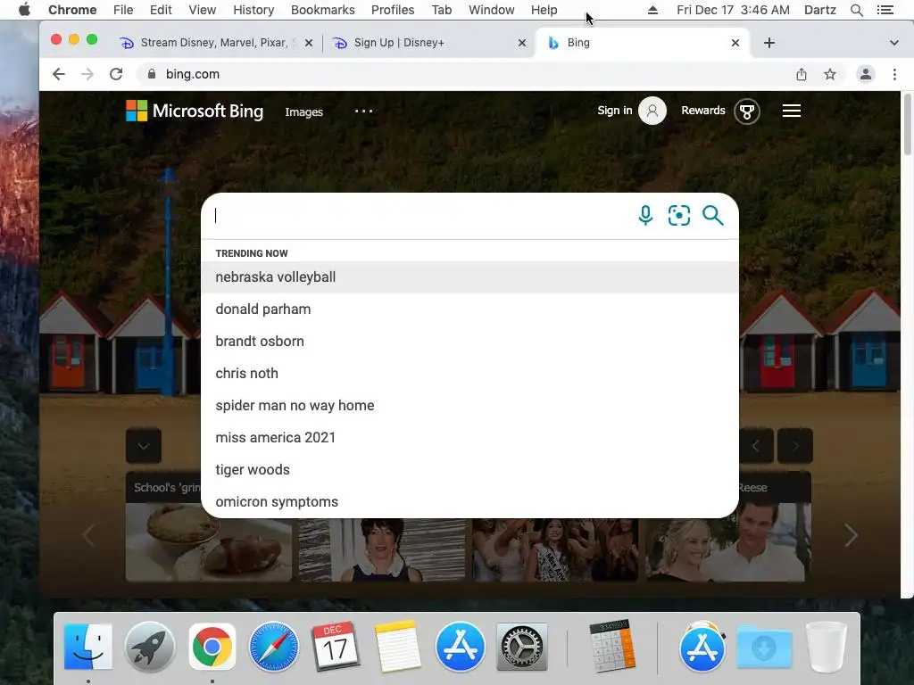Open Control Center icon in menu bar
The width and height of the screenshot is (914, 685).
(x=885, y=10)
